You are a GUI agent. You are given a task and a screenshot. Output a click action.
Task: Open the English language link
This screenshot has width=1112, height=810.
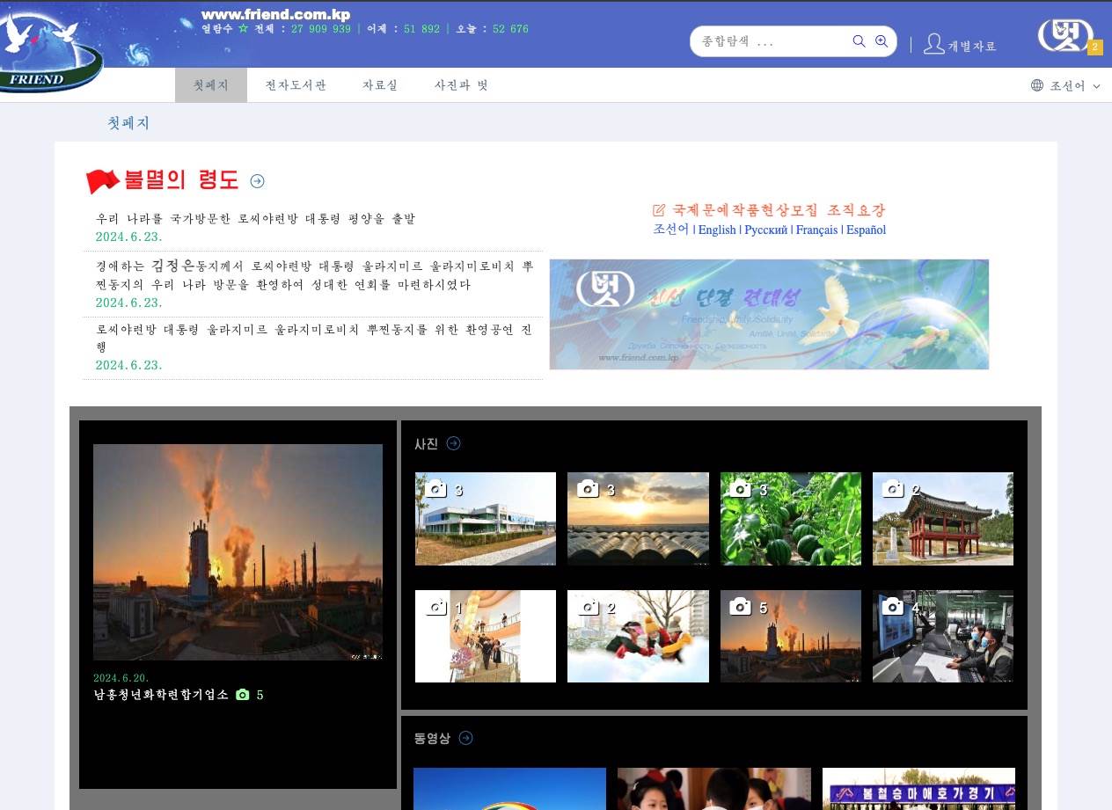tap(717, 230)
